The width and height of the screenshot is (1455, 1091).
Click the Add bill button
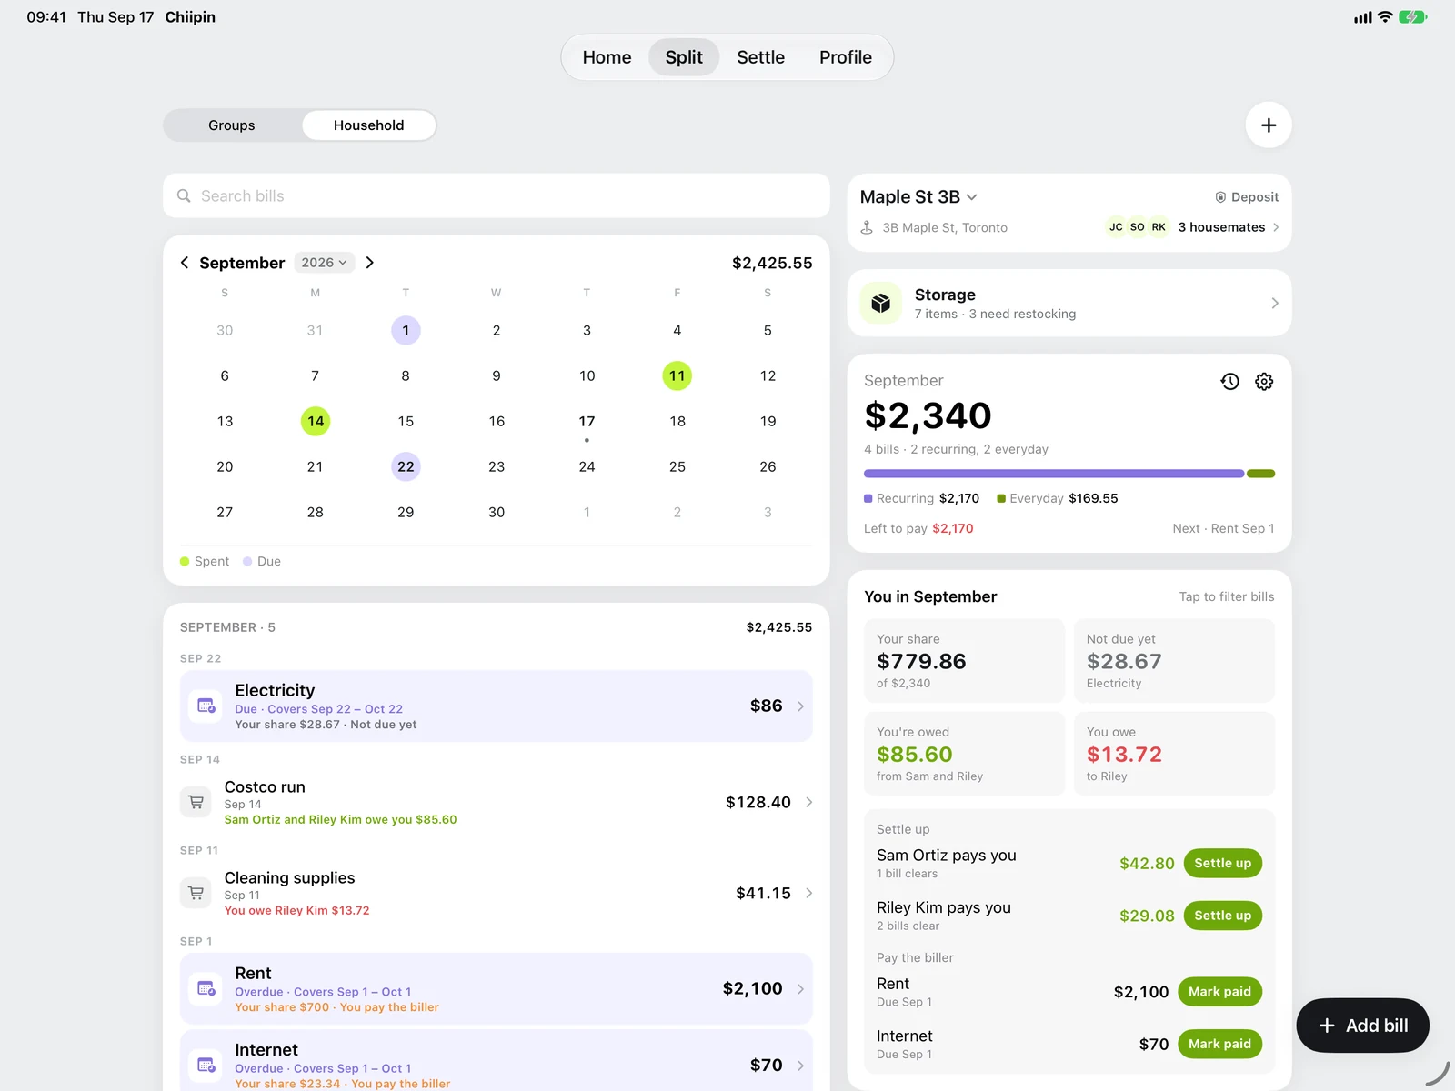point(1362,1026)
